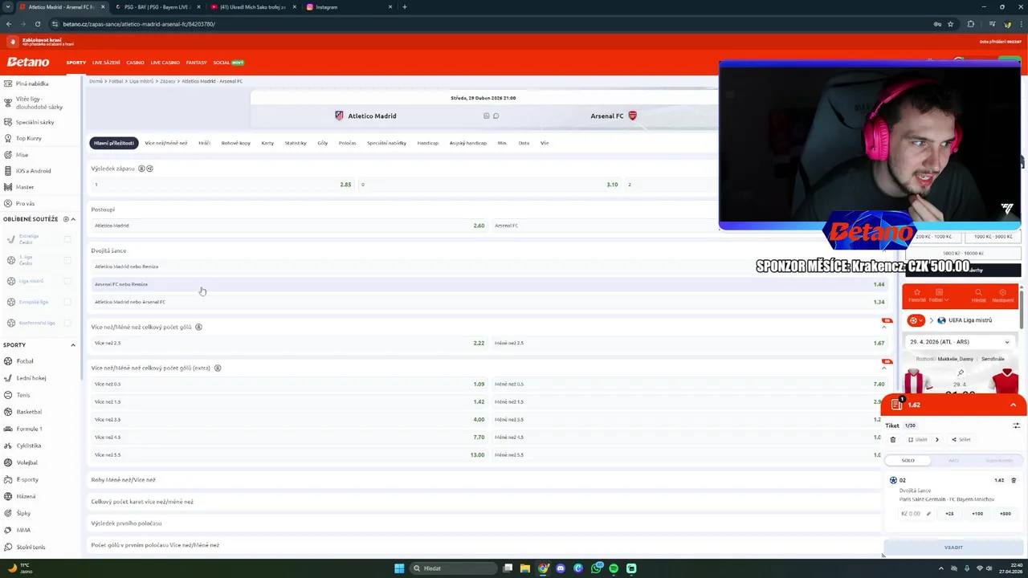Switch to the Rohové kopy tab
Screen dimensions: 1028x578
pyautogui.click(x=235, y=143)
